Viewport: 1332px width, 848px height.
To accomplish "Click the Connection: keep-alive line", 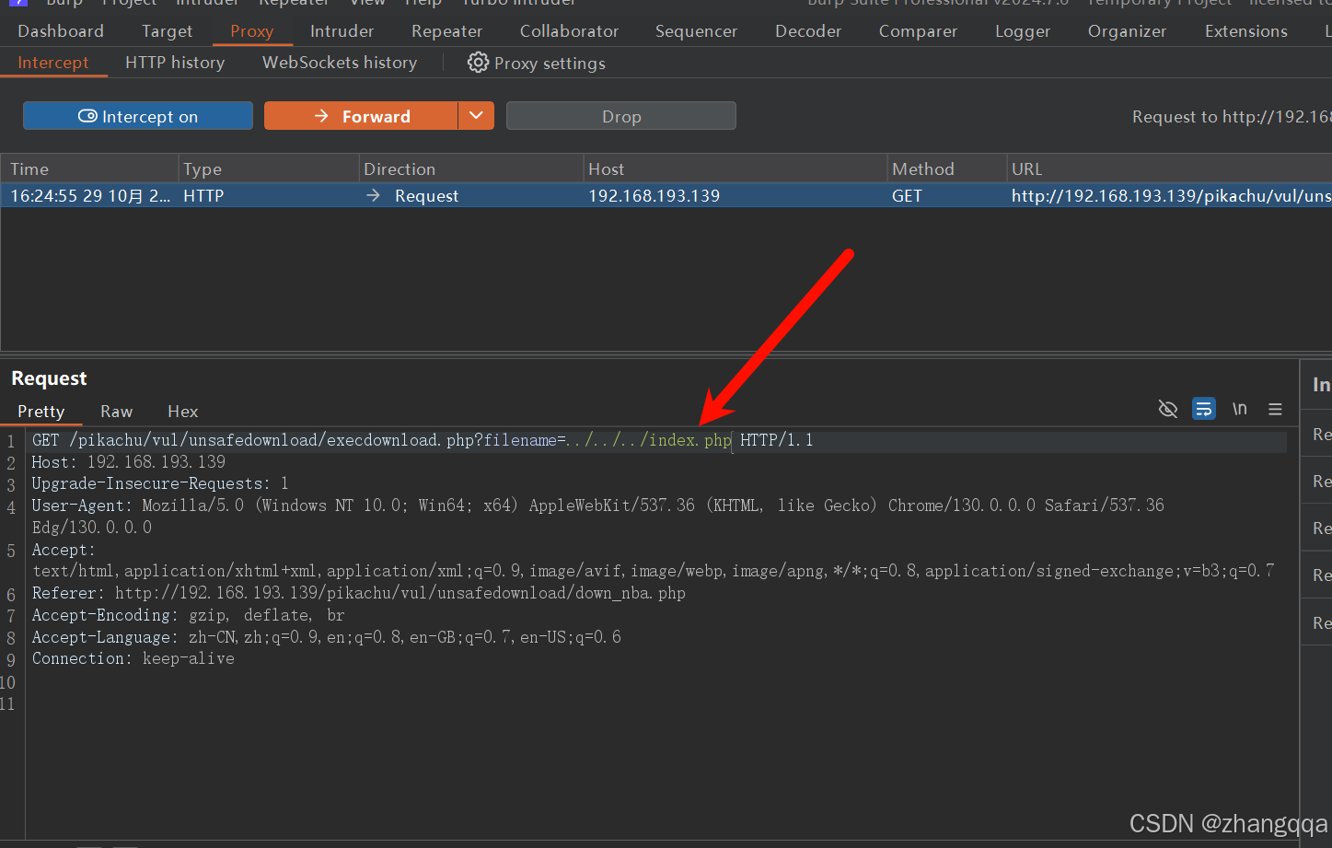I will [133, 658].
